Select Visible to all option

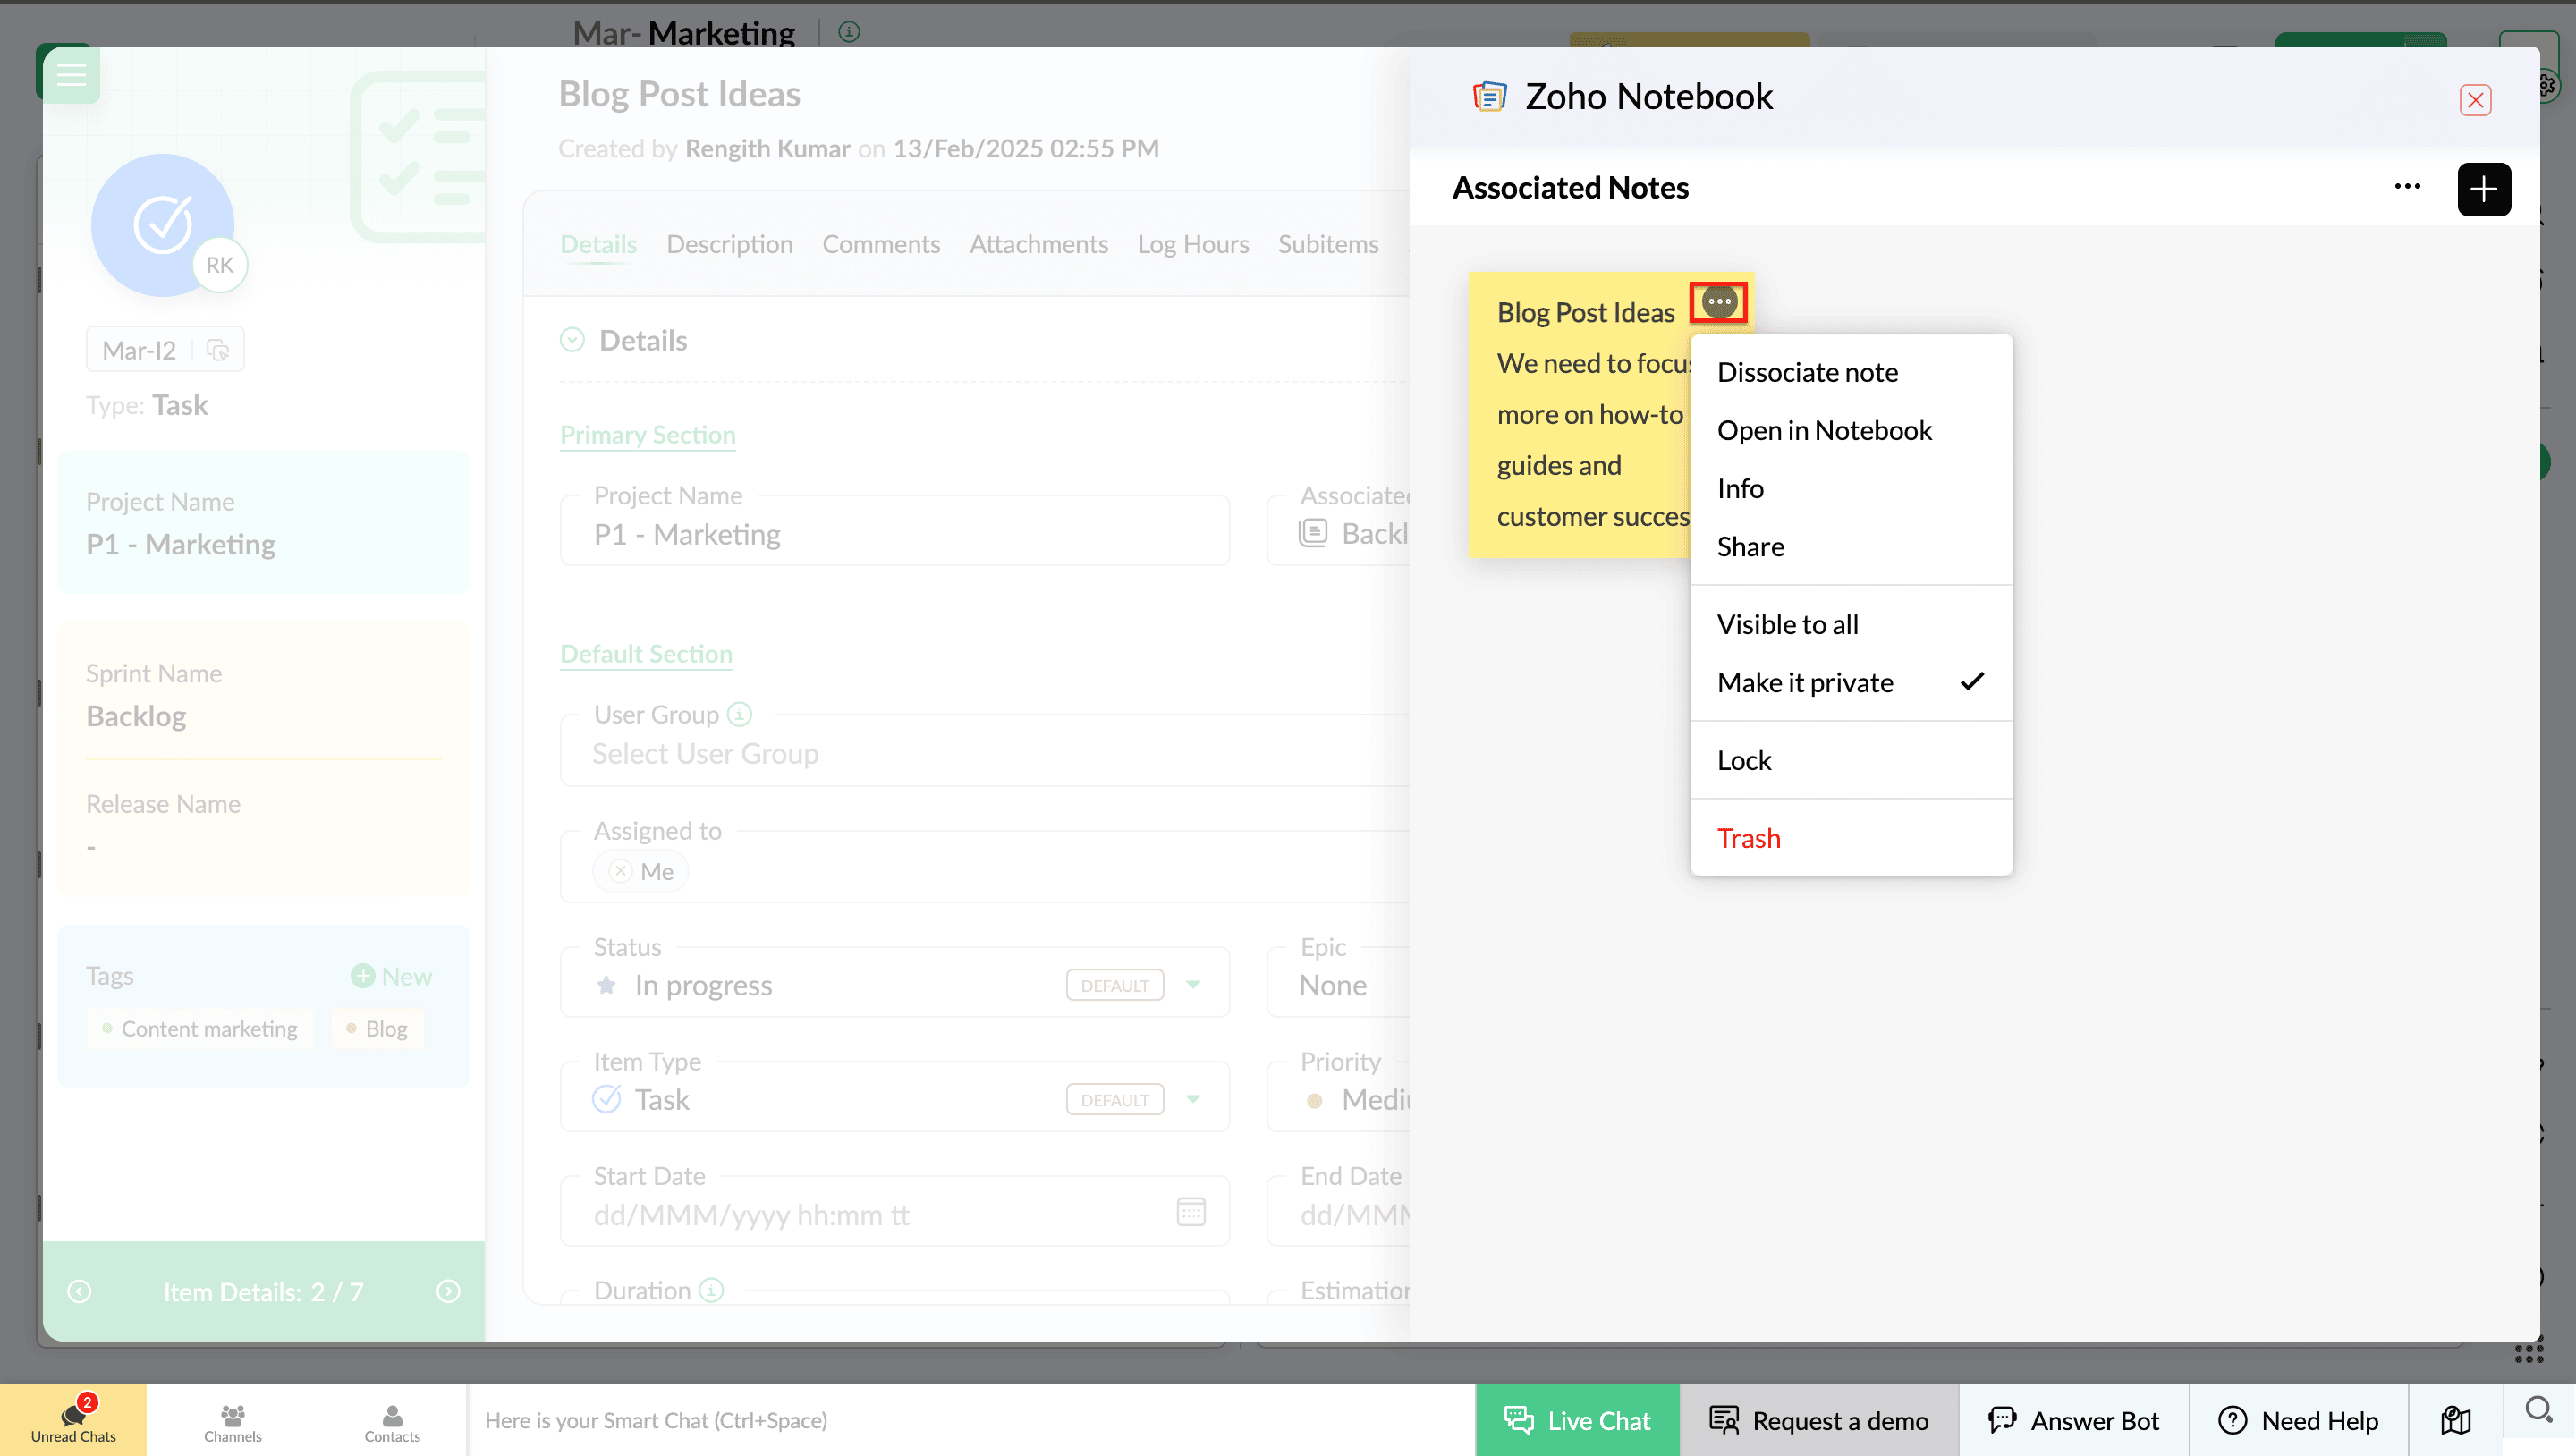1787,624
